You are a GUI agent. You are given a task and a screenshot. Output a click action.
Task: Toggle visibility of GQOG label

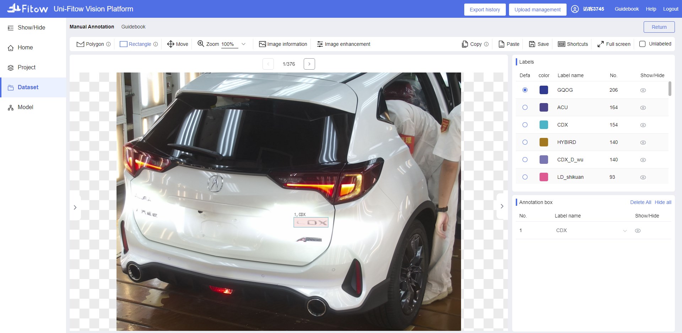click(x=643, y=90)
